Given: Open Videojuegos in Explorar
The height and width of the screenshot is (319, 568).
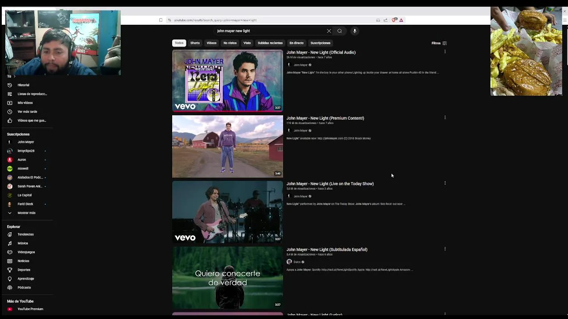Looking at the screenshot, I should (x=27, y=252).
